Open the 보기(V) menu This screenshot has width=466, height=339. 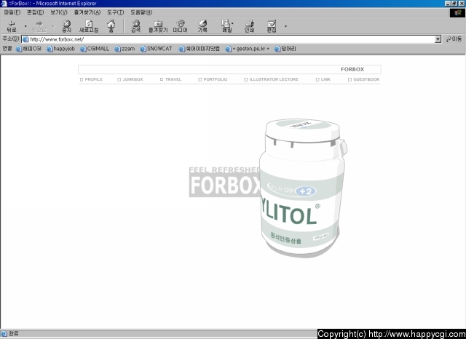coord(59,12)
